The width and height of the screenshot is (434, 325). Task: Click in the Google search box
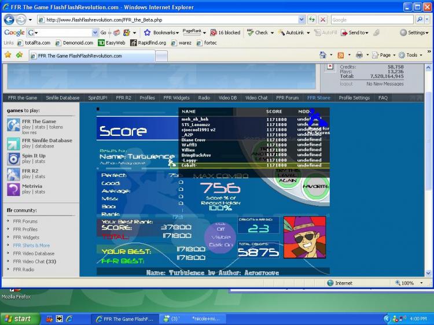370,20
